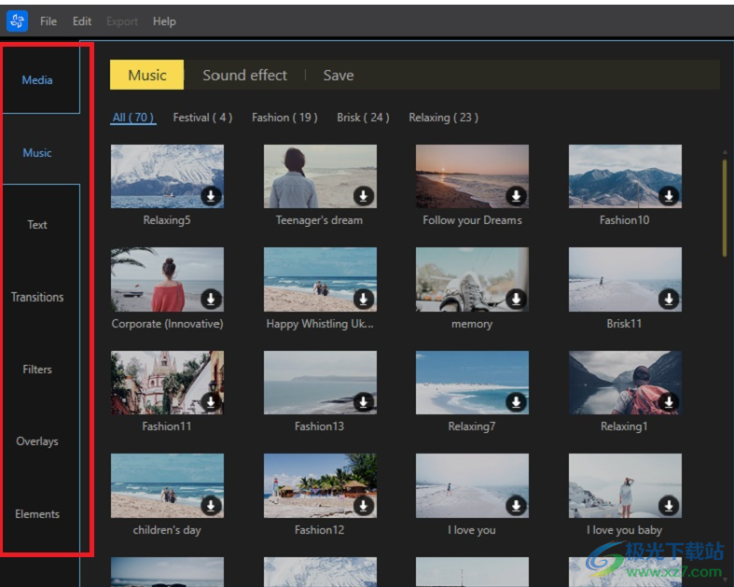Filter by Festival ( 4 ) category
The width and height of the screenshot is (734, 587).
[x=202, y=118]
